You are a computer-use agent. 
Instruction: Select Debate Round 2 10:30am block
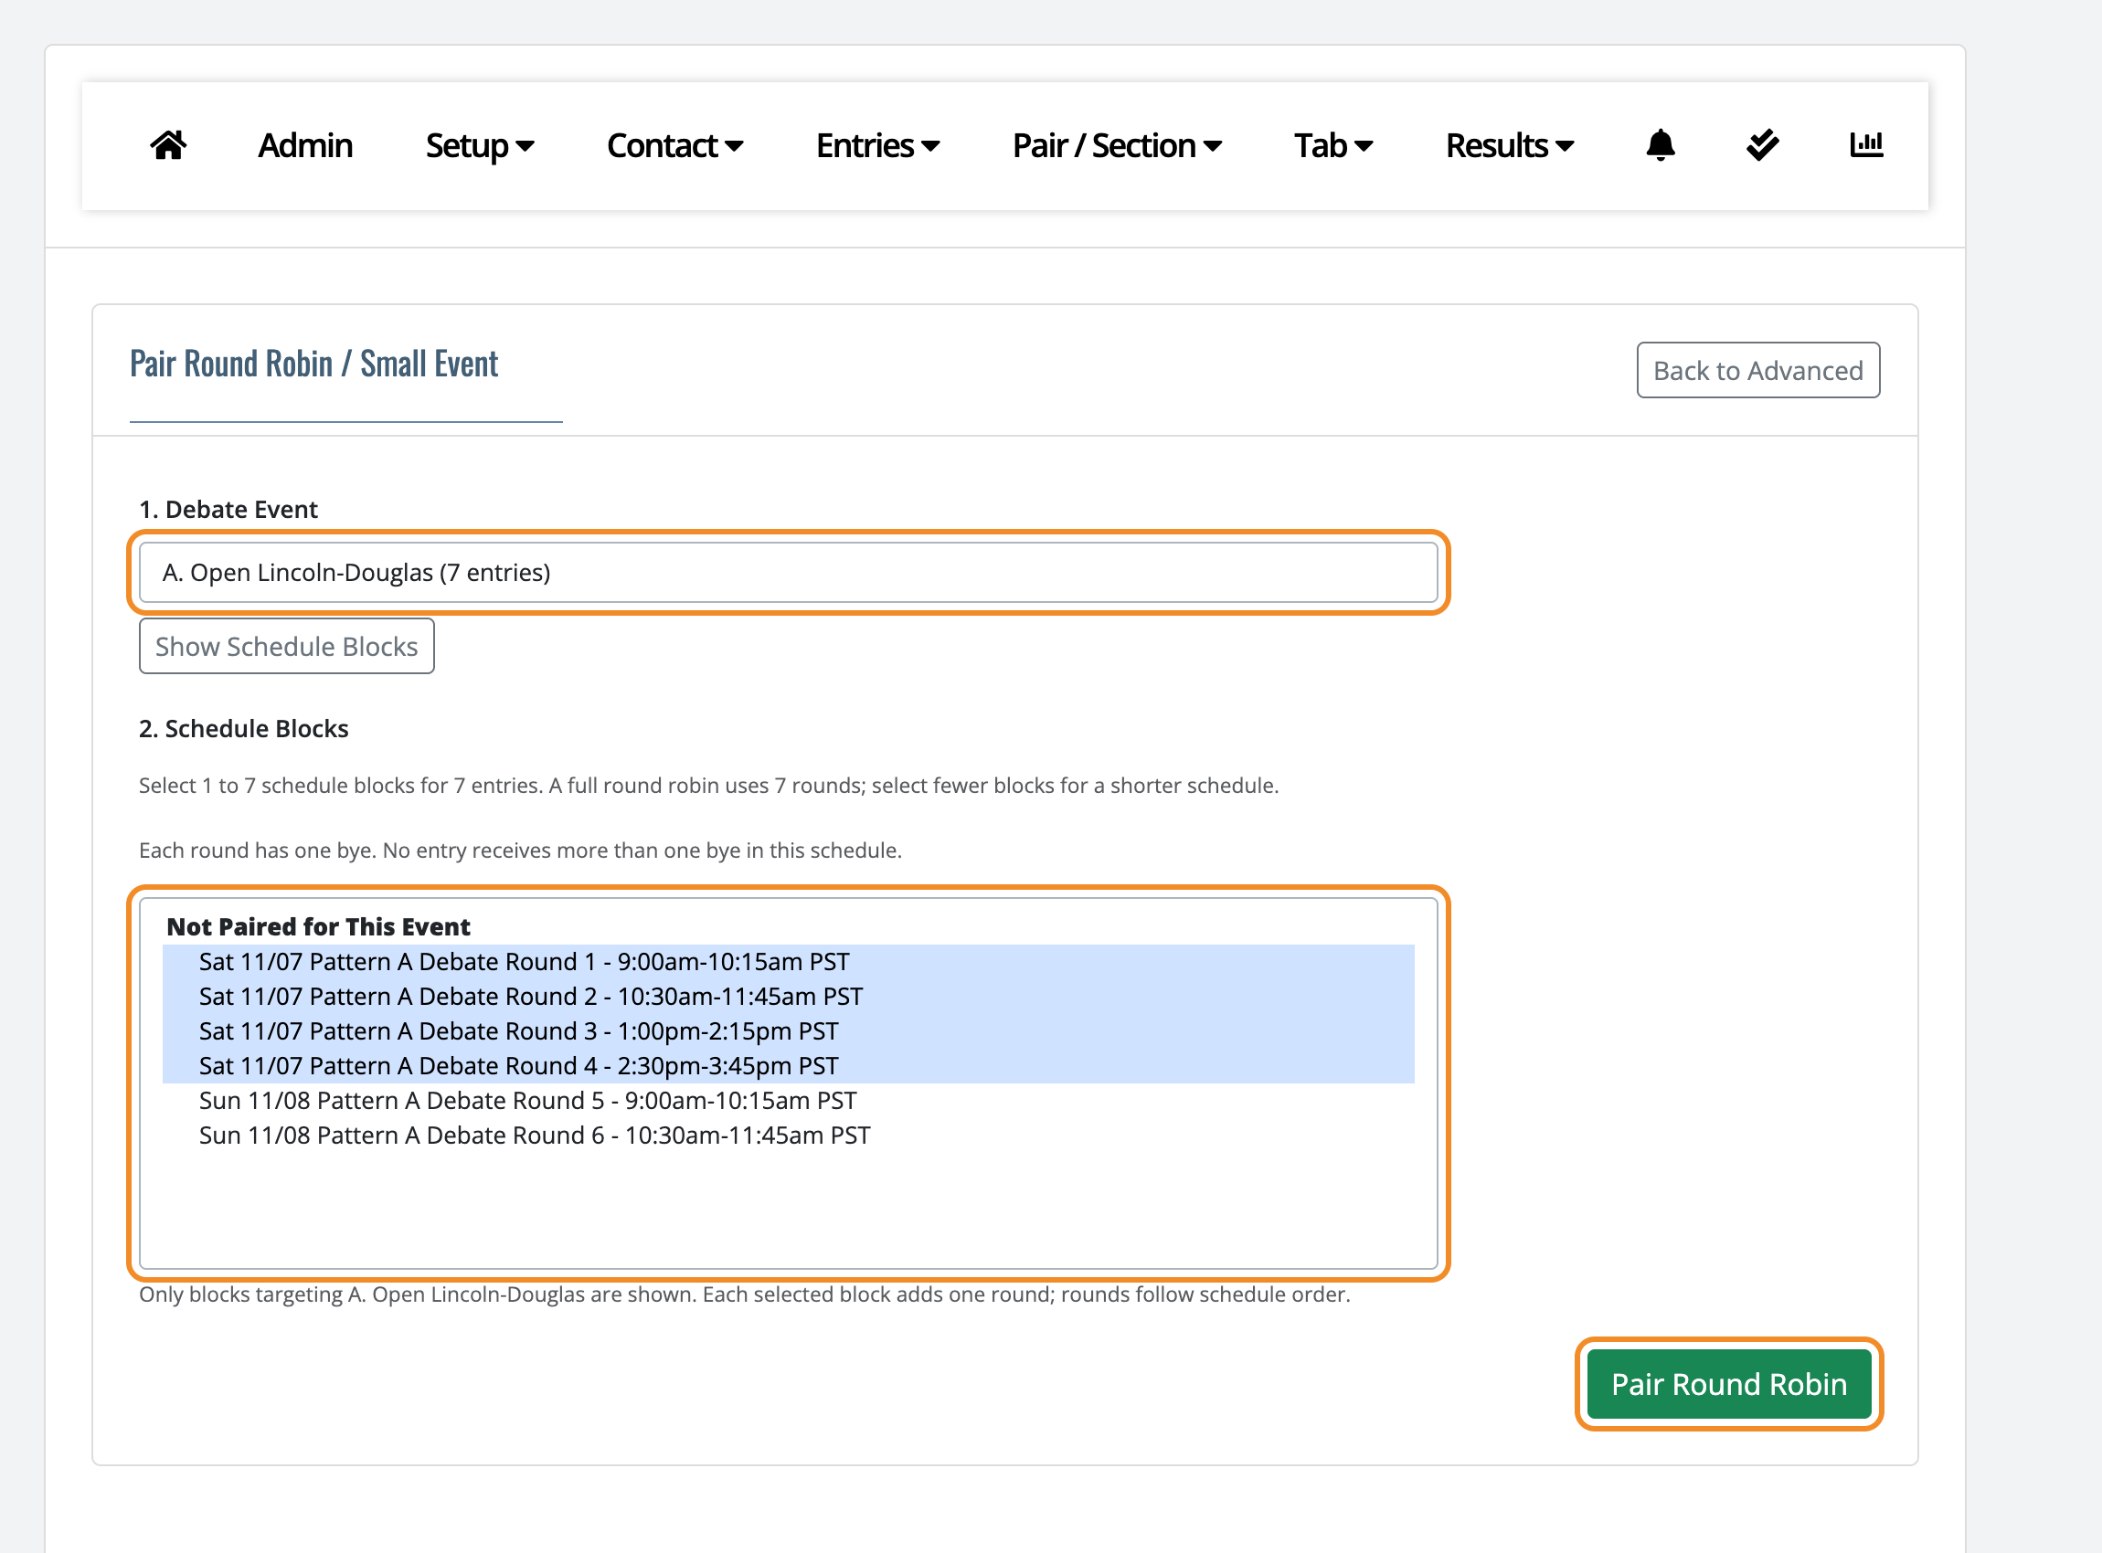tap(788, 997)
